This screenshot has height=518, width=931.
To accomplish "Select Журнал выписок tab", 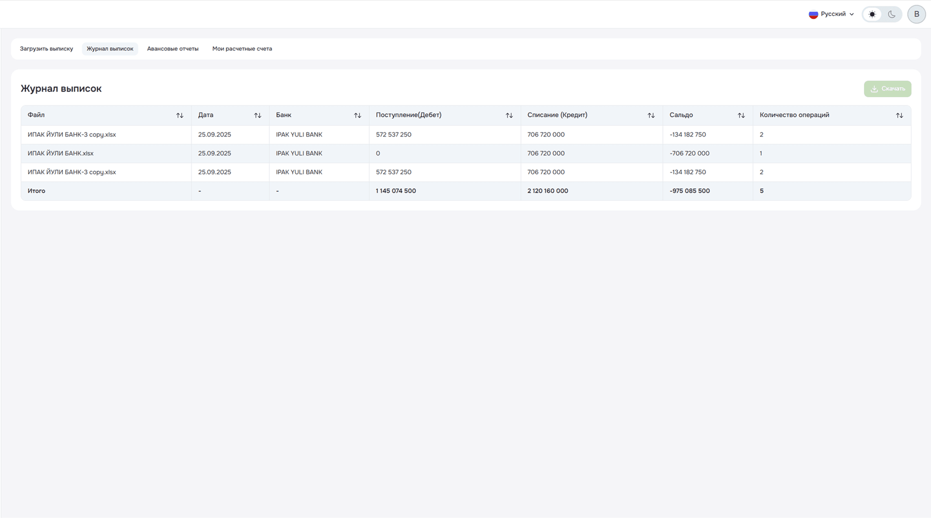I will [110, 49].
